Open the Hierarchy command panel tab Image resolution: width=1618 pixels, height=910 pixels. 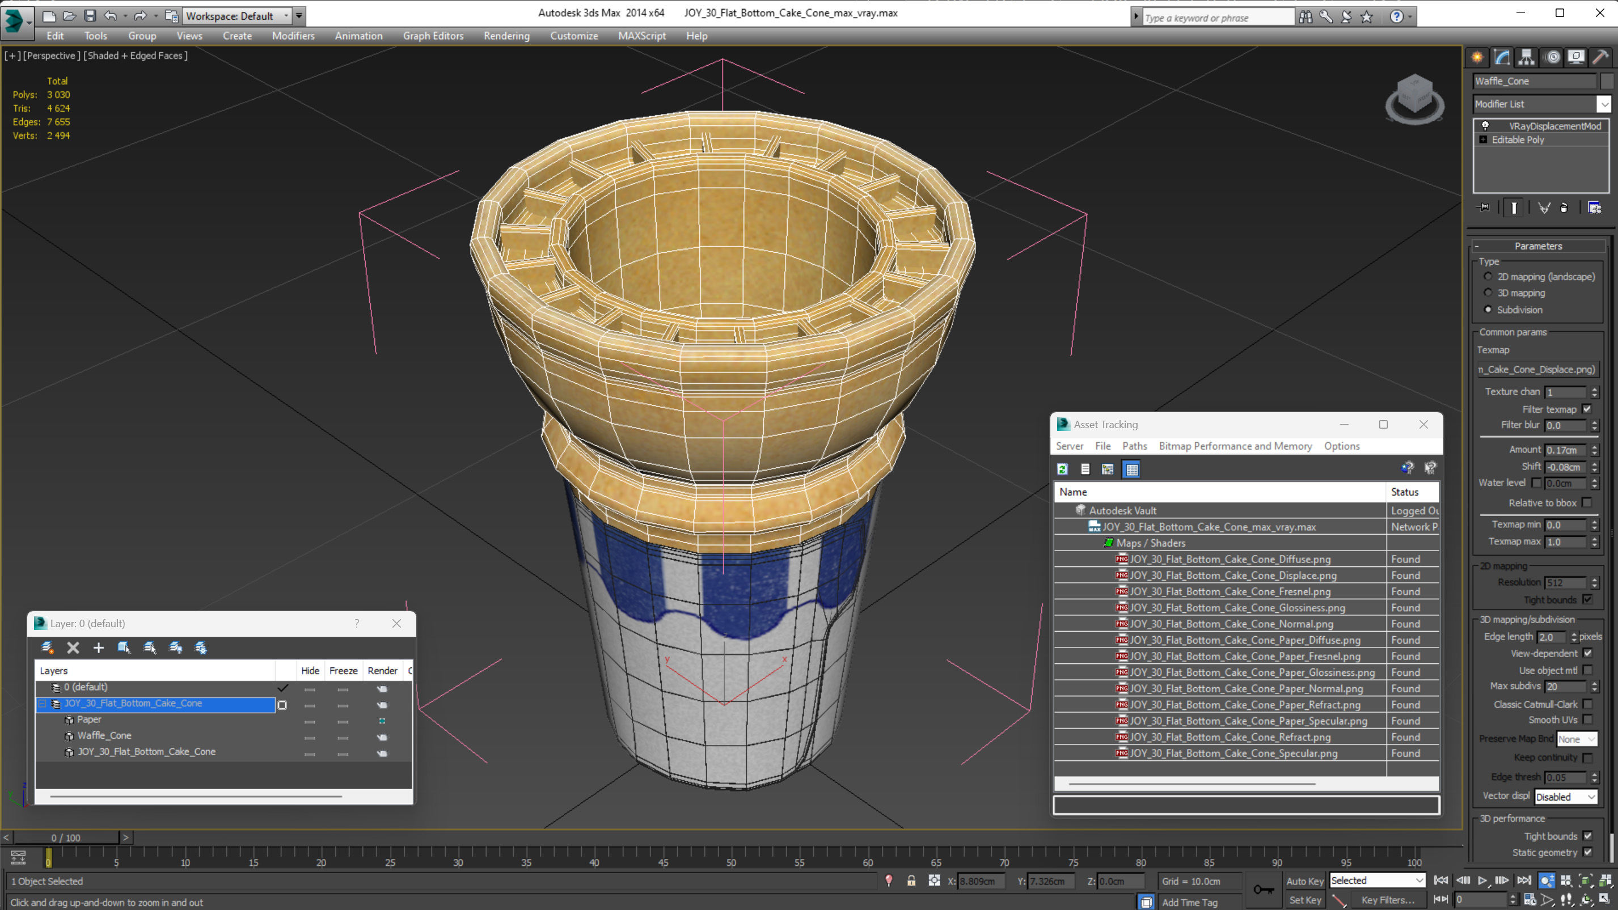point(1526,57)
